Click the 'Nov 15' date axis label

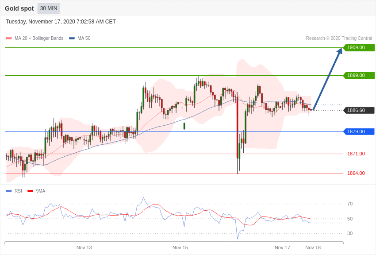point(180,247)
